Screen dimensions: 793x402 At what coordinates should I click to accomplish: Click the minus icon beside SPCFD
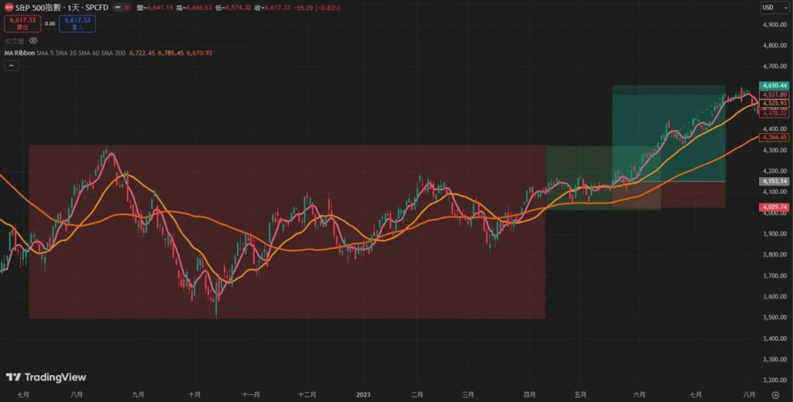click(x=118, y=8)
